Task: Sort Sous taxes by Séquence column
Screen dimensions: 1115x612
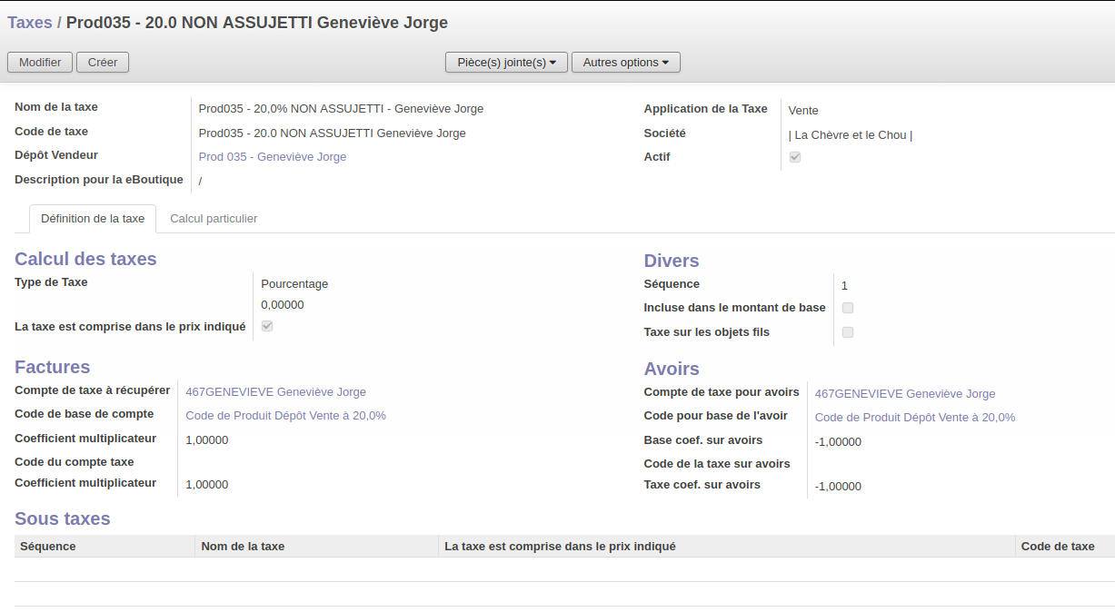Action: click(x=48, y=547)
